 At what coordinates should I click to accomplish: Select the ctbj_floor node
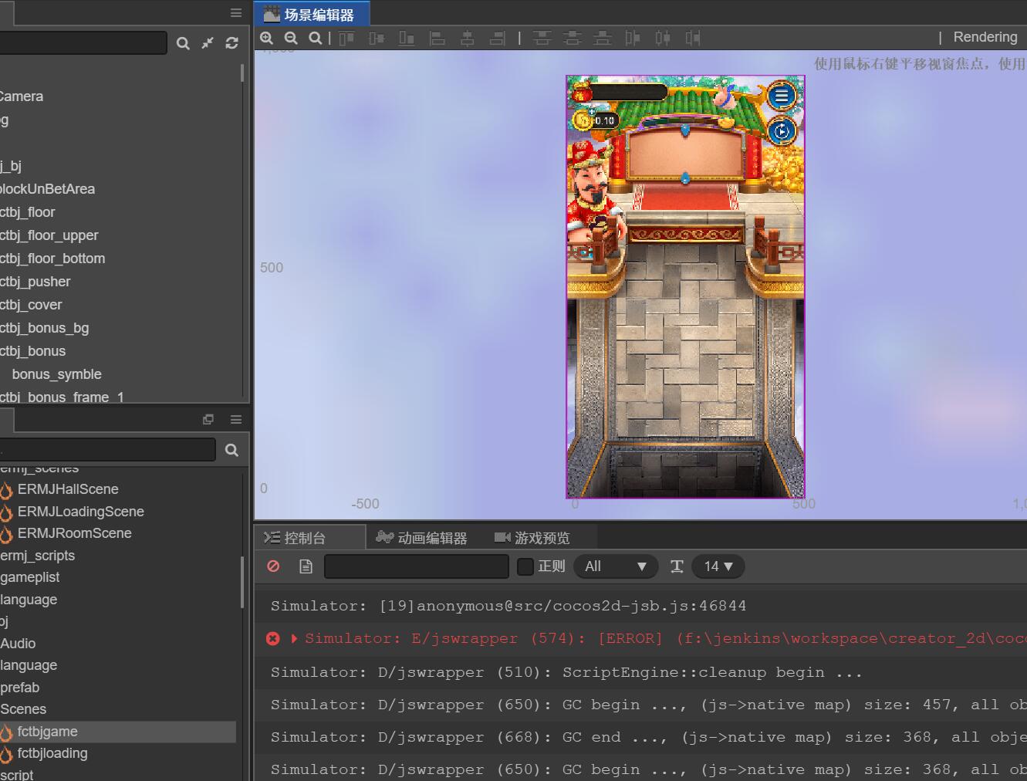pyautogui.click(x=28, y=212)
